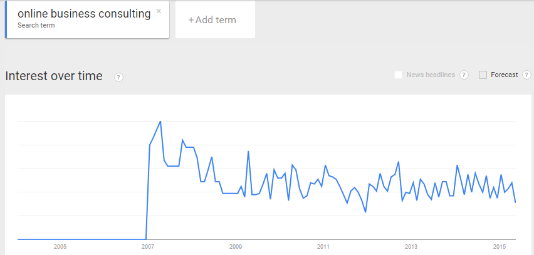The image size is (534, 255).
Task: Click the 2011 timeline label
Action: tap(323, 247)
